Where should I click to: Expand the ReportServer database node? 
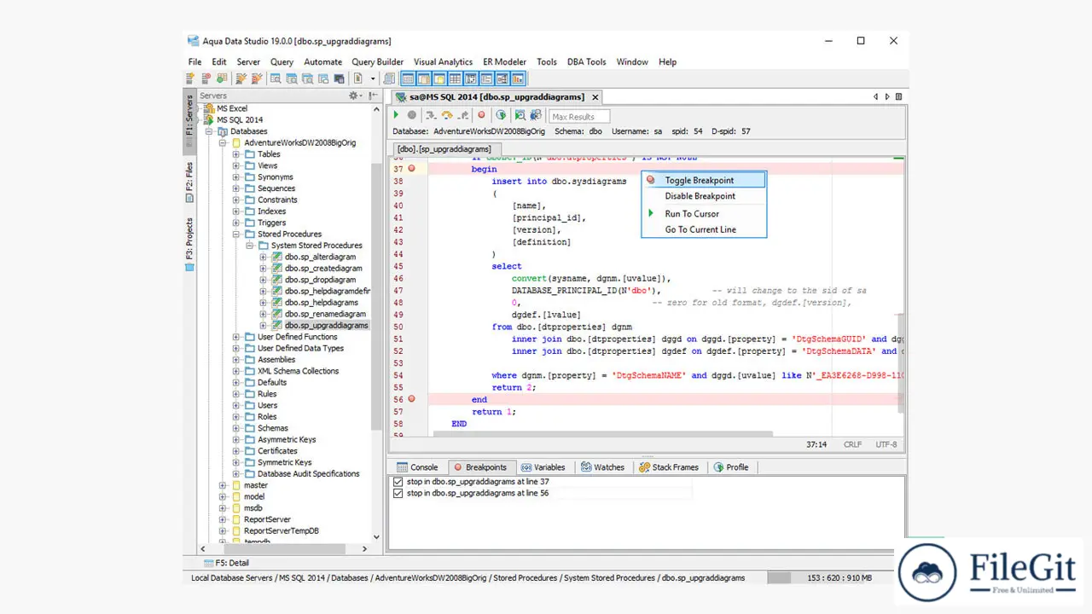click(223, 519)
